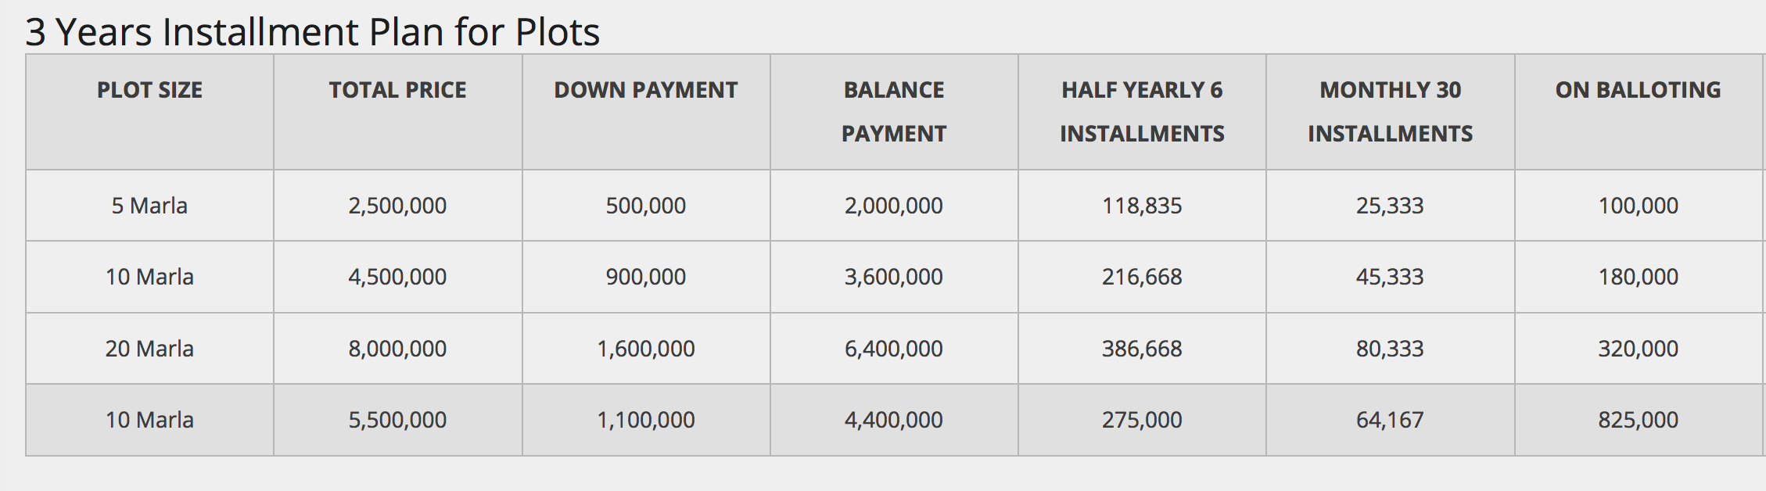Click the 180,000 on balloting cell
Image resolution: width=1766 pixels, height=491 pixels.
(1639, 277)
